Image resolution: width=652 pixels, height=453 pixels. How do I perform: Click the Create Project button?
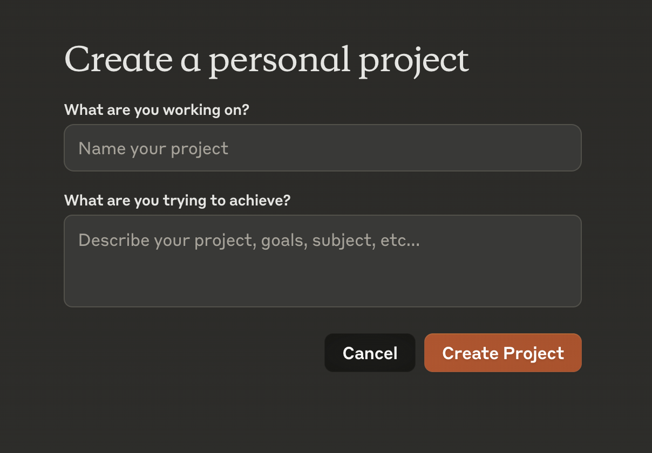(502, 353)
